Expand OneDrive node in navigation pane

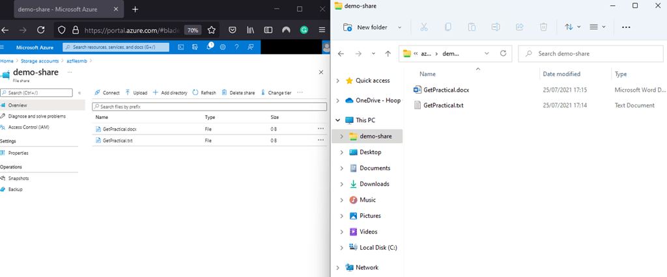point(338,101)
